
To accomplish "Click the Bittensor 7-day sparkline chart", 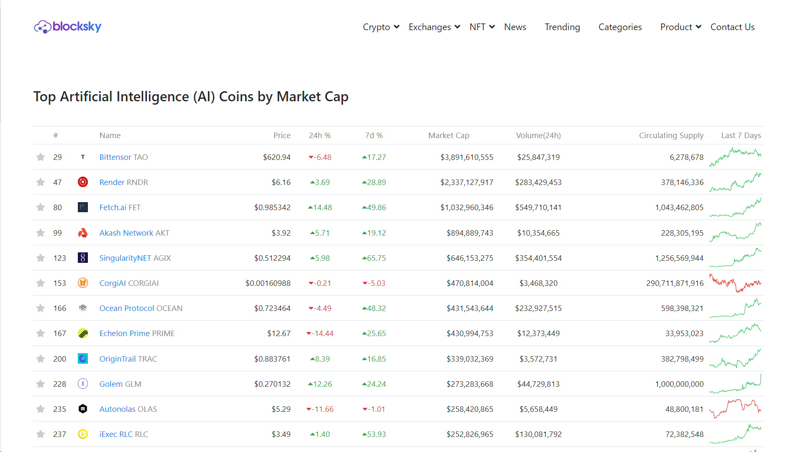I will pyautogui.click(x=735, y=157).
